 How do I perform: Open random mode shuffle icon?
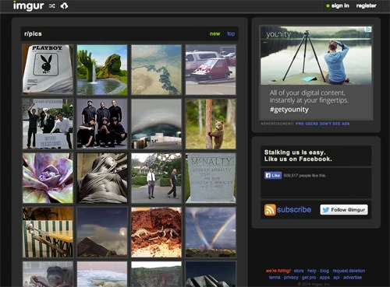52,6
